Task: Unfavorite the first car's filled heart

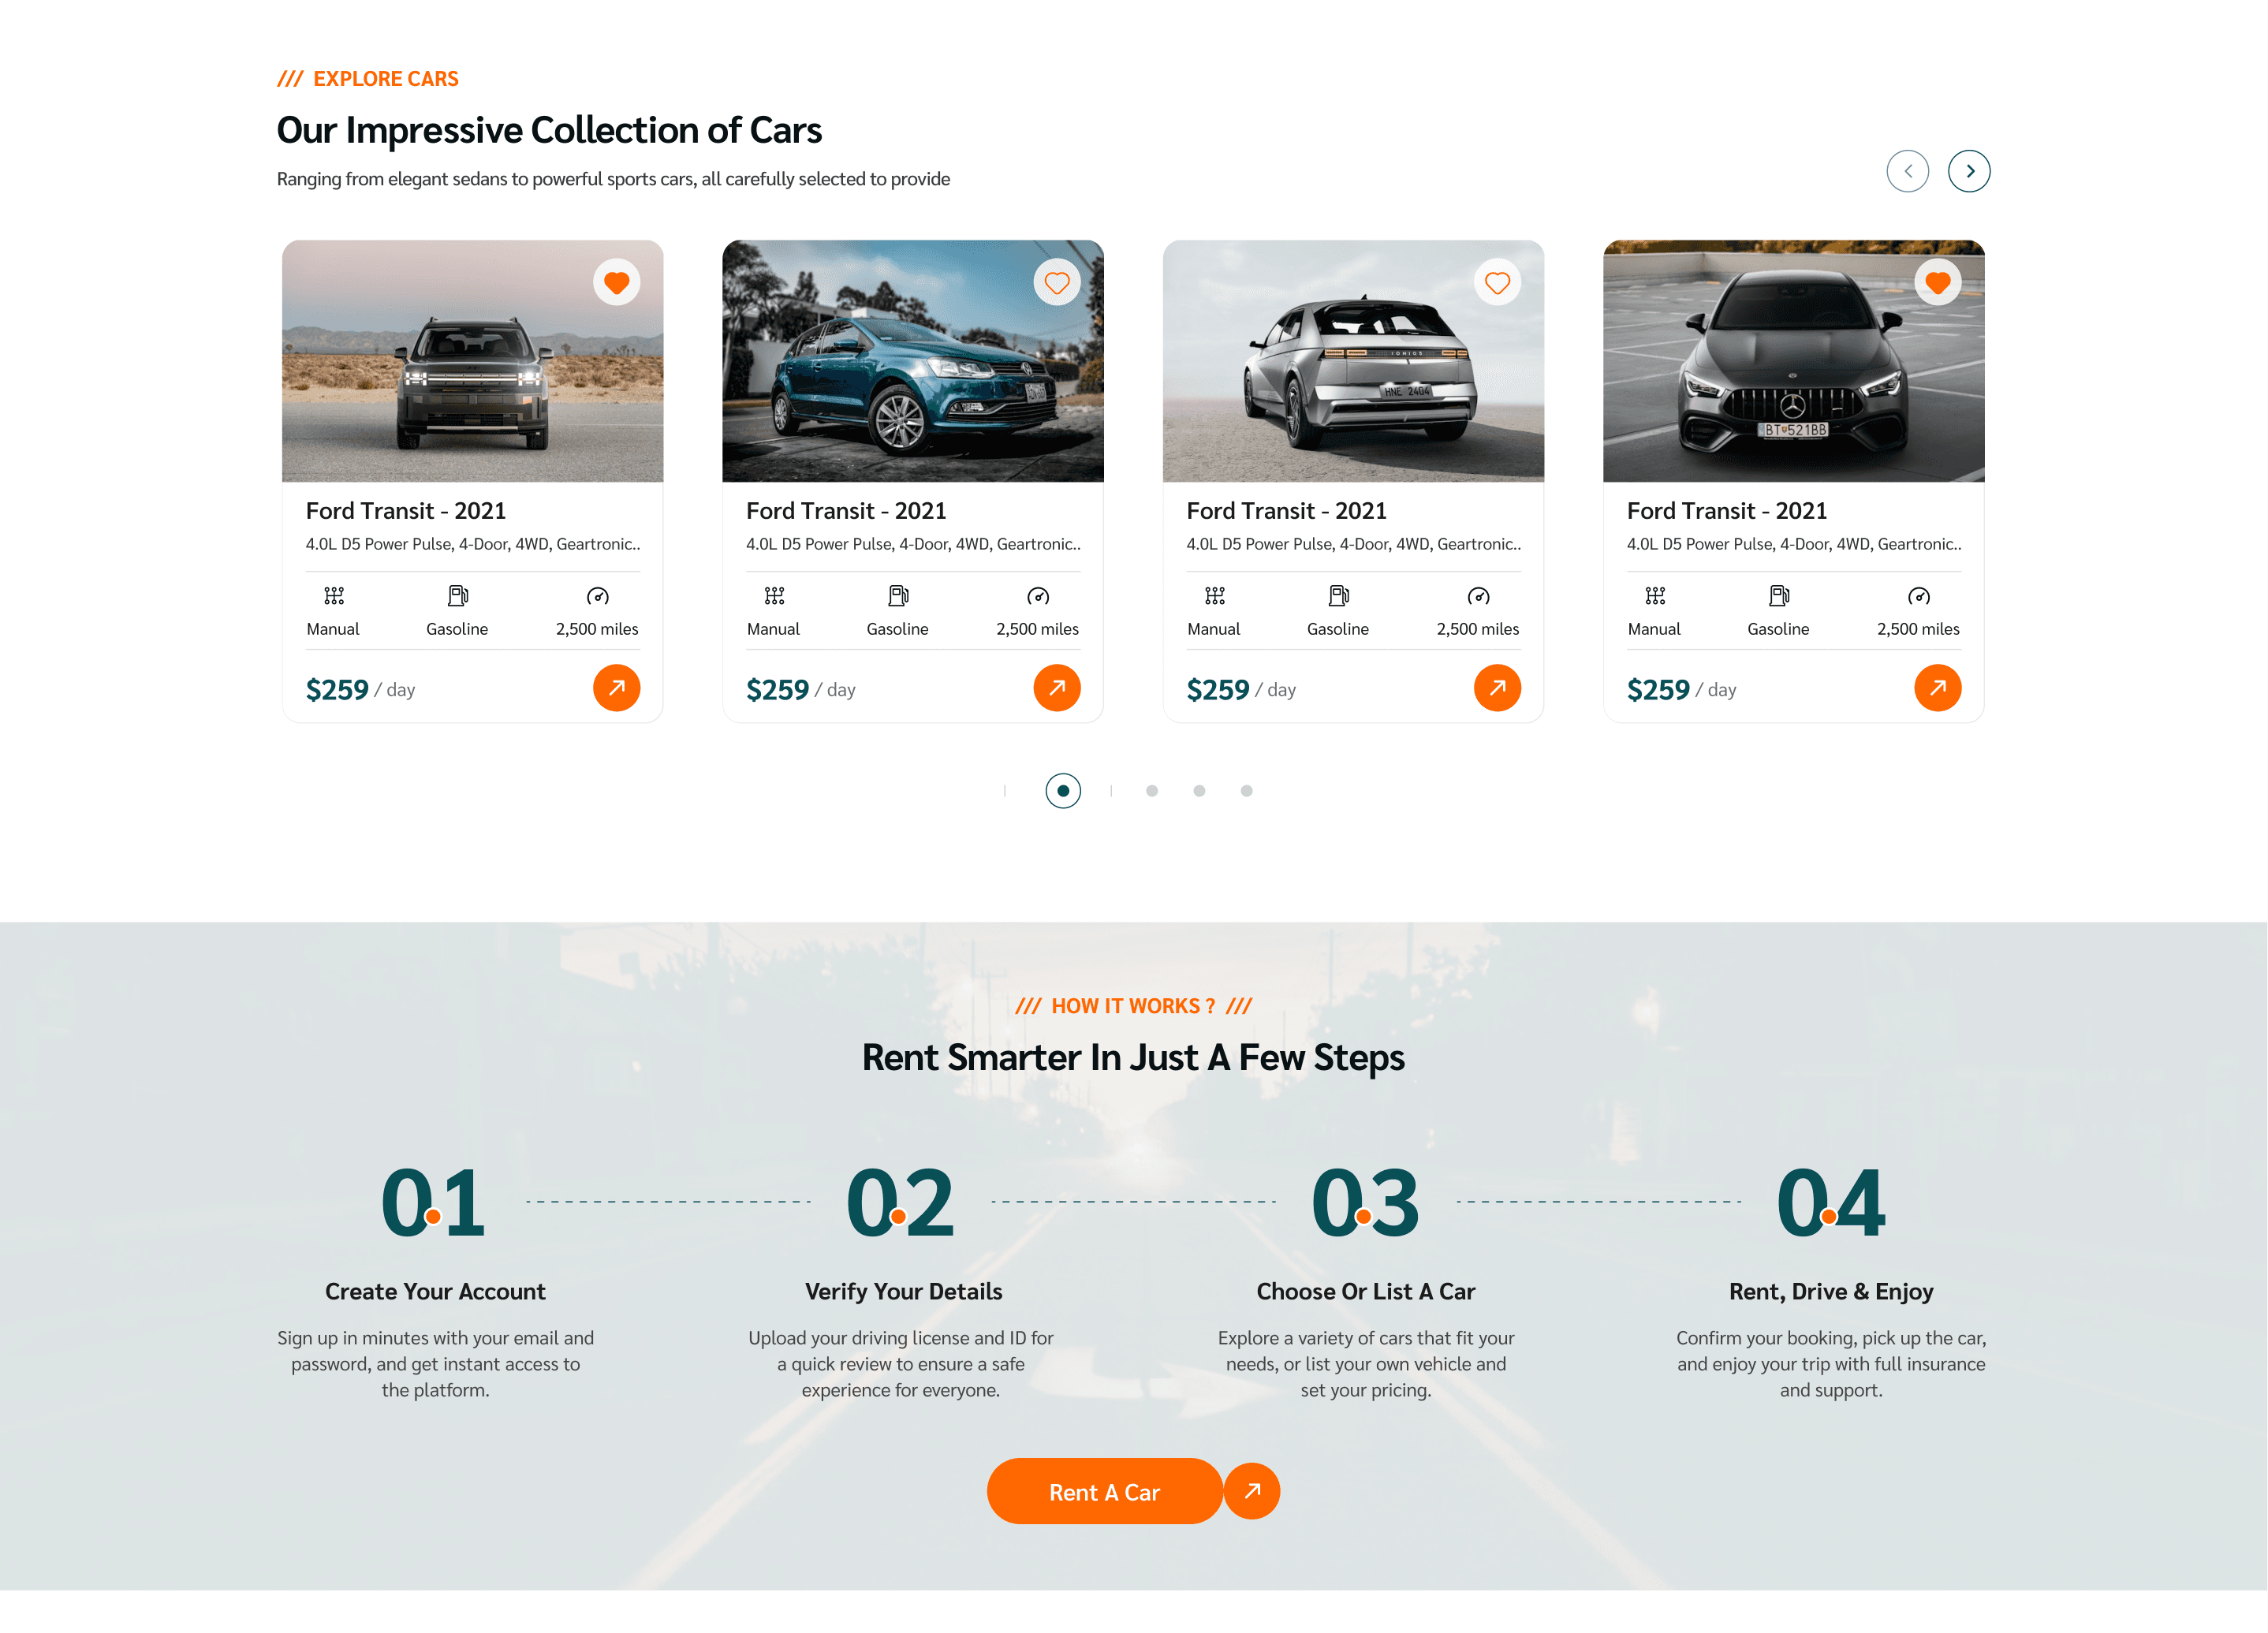Action: (x=616, y=283)
